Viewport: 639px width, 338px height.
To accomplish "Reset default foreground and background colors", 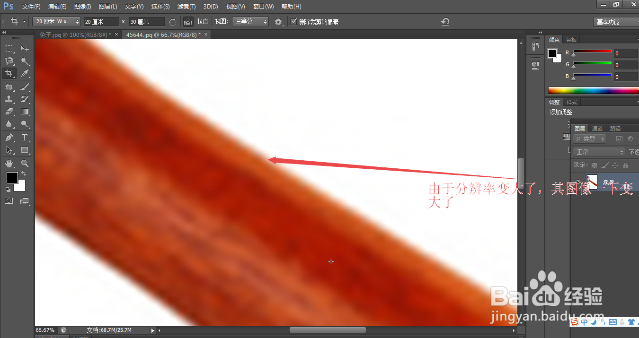I will tap(8, 189).
